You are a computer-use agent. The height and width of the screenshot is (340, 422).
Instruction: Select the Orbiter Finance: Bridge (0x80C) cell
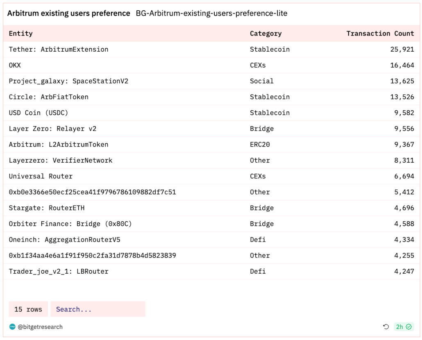[x=70, y=224]
